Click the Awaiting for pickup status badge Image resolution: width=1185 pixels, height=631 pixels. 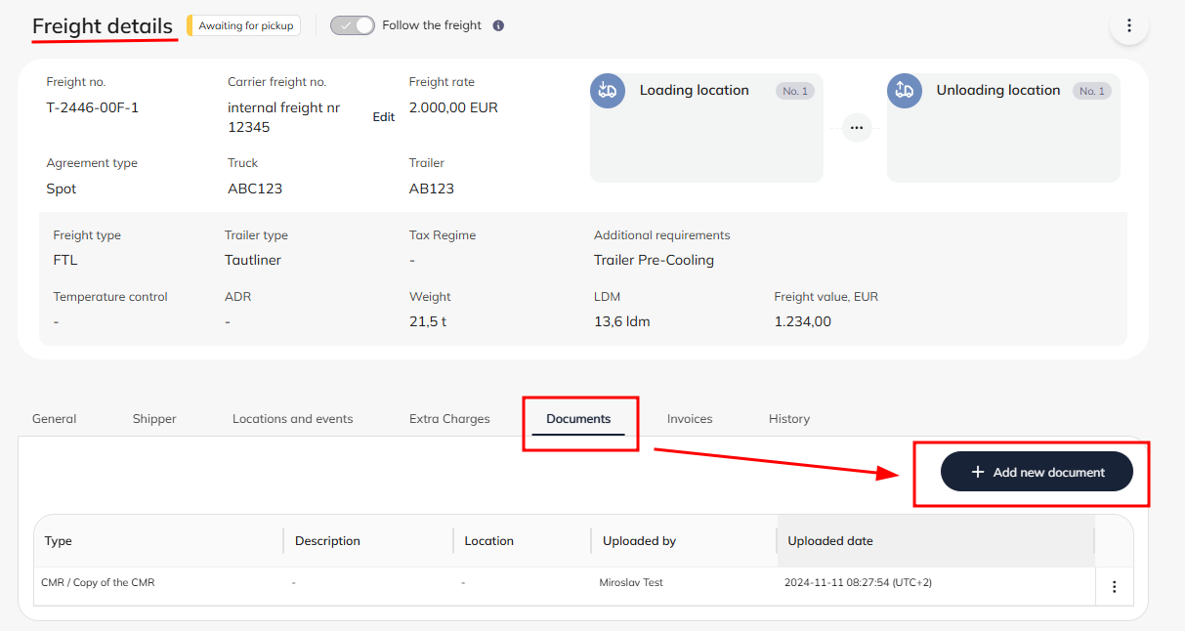click(x=244, y=25)
